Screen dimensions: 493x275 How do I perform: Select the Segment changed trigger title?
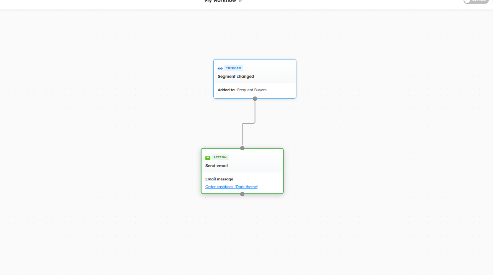[236, 76]
